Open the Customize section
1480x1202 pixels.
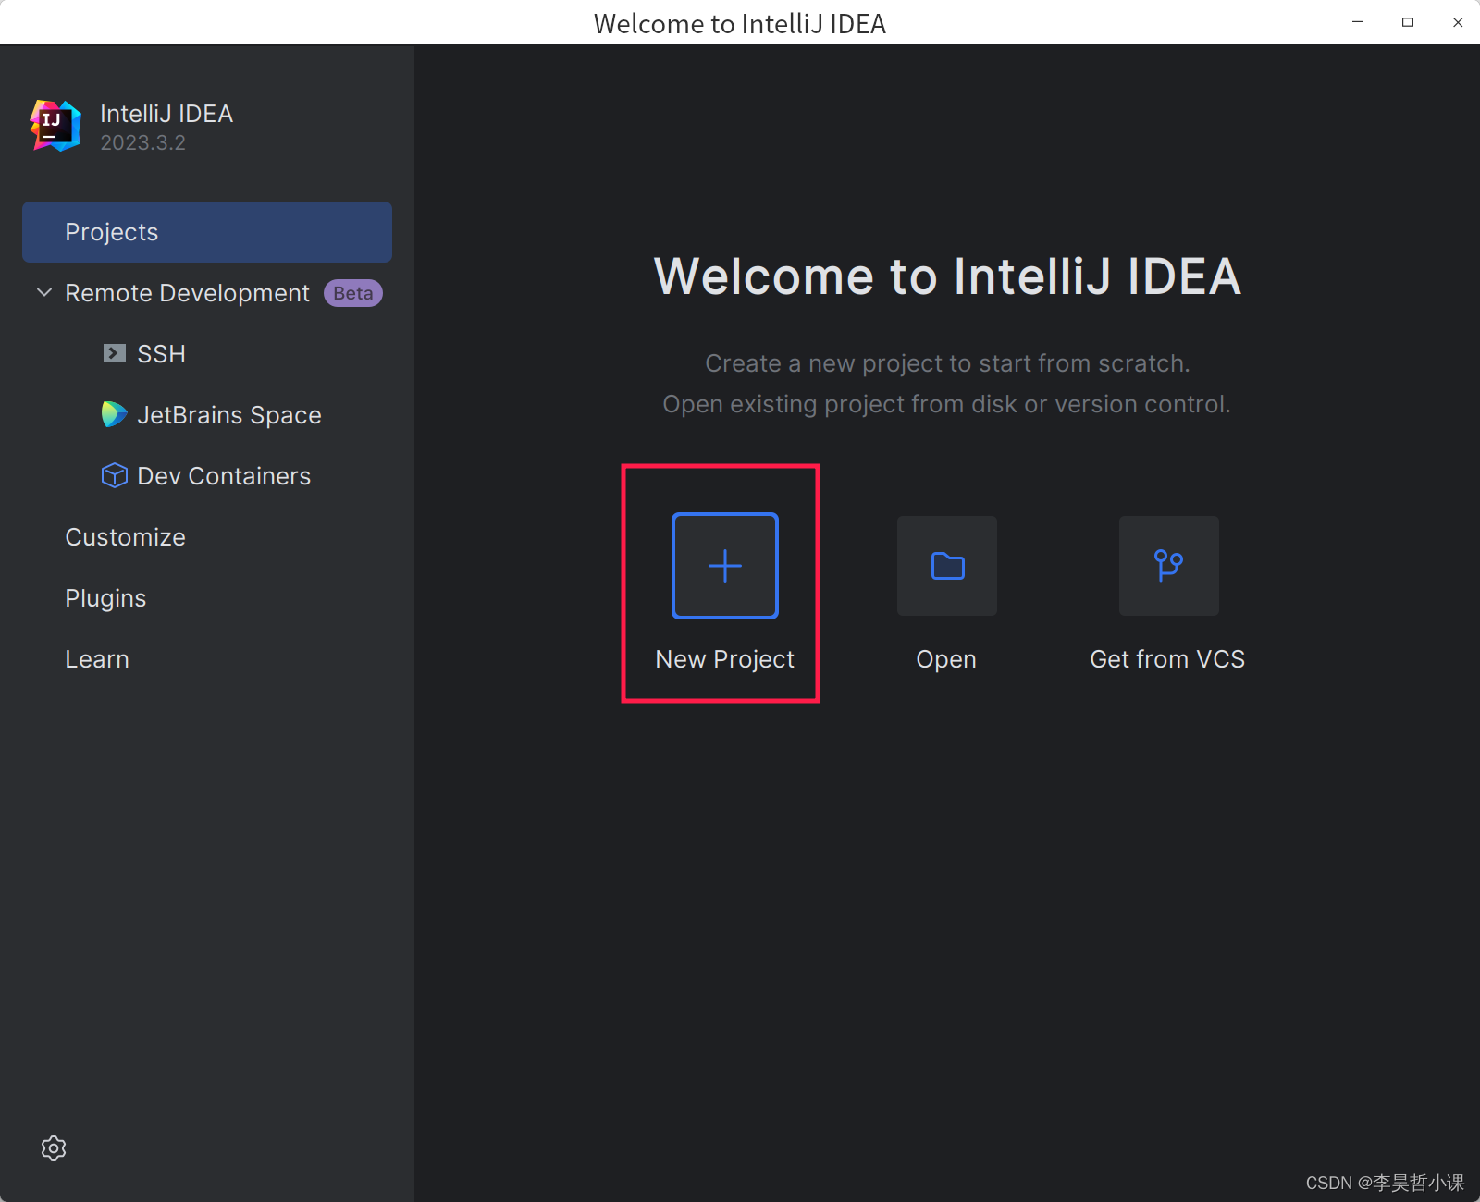coord(207,537)
